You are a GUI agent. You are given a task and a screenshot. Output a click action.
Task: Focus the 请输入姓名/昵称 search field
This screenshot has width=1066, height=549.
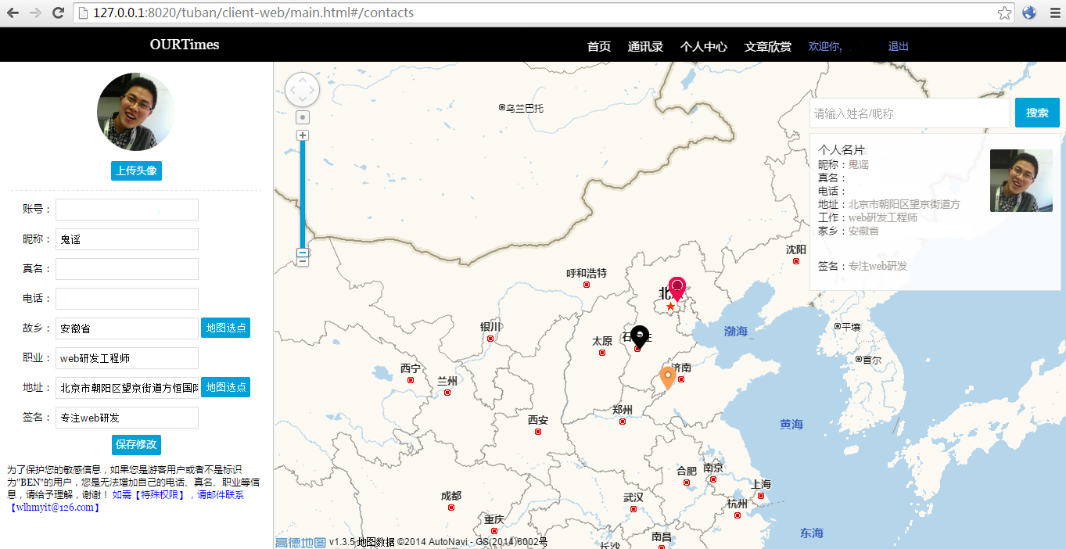click(910, 113)
